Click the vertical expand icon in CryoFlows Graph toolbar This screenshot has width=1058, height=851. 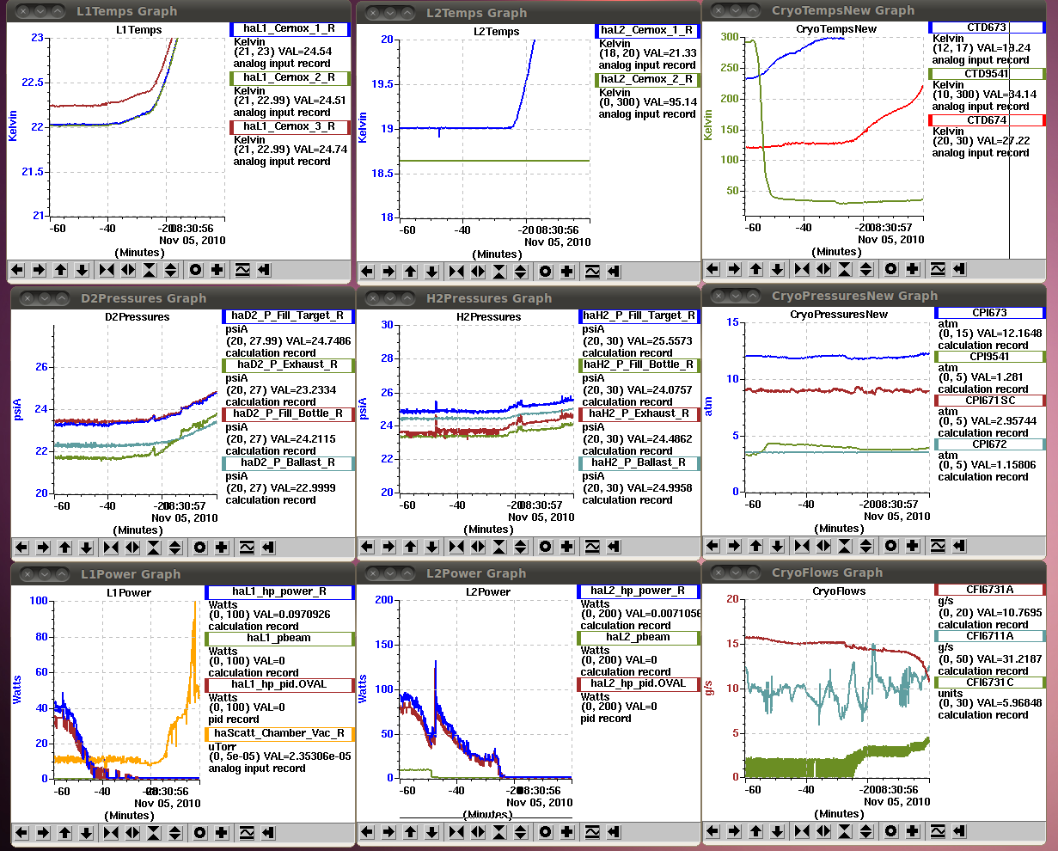866,831
